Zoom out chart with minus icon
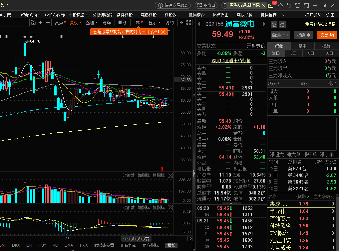This screenshot has height=251, width=339. coord(48,23)
